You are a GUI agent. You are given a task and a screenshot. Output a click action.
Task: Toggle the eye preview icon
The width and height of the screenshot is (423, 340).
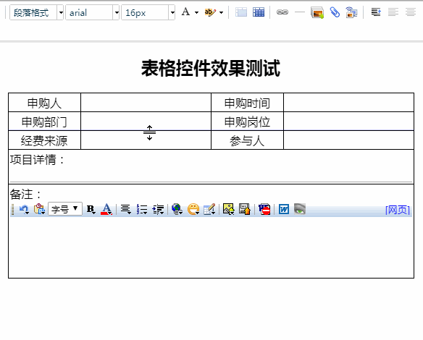coord(300,209)
